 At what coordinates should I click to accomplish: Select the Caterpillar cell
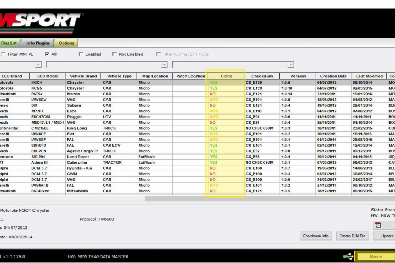83,162
